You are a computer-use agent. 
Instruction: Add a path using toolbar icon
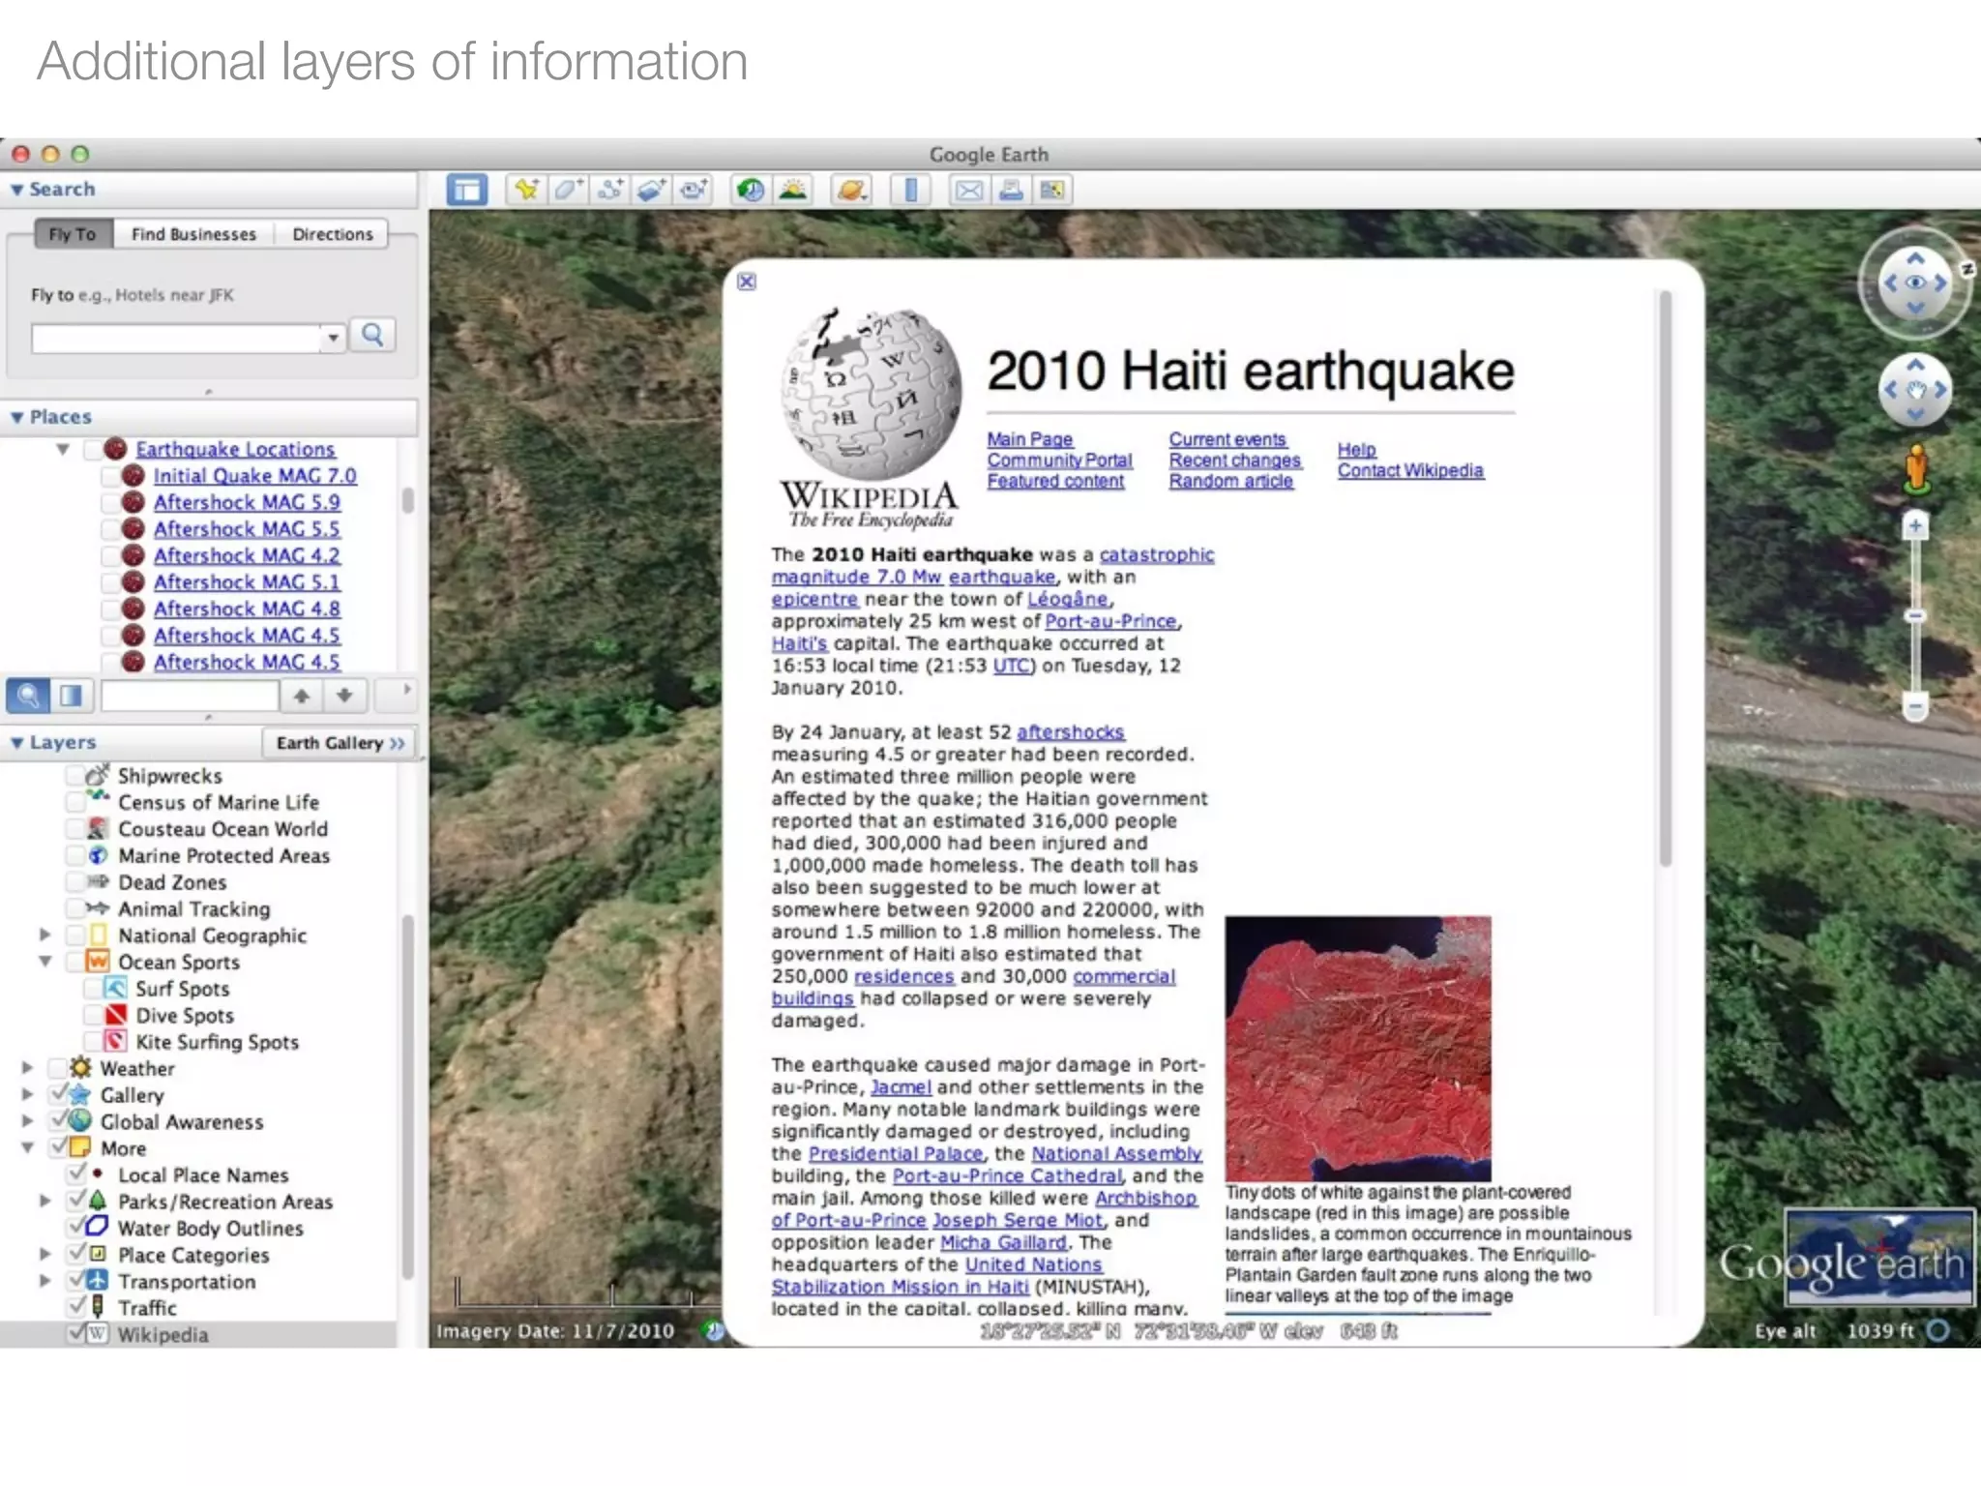pos(610,190)
